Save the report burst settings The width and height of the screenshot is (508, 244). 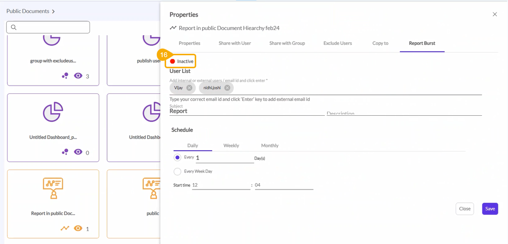490,209
